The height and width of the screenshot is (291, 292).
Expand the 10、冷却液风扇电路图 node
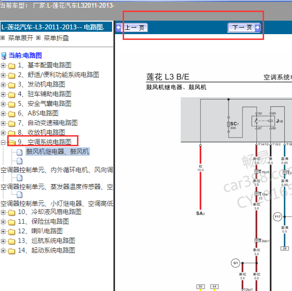point(3,212)
